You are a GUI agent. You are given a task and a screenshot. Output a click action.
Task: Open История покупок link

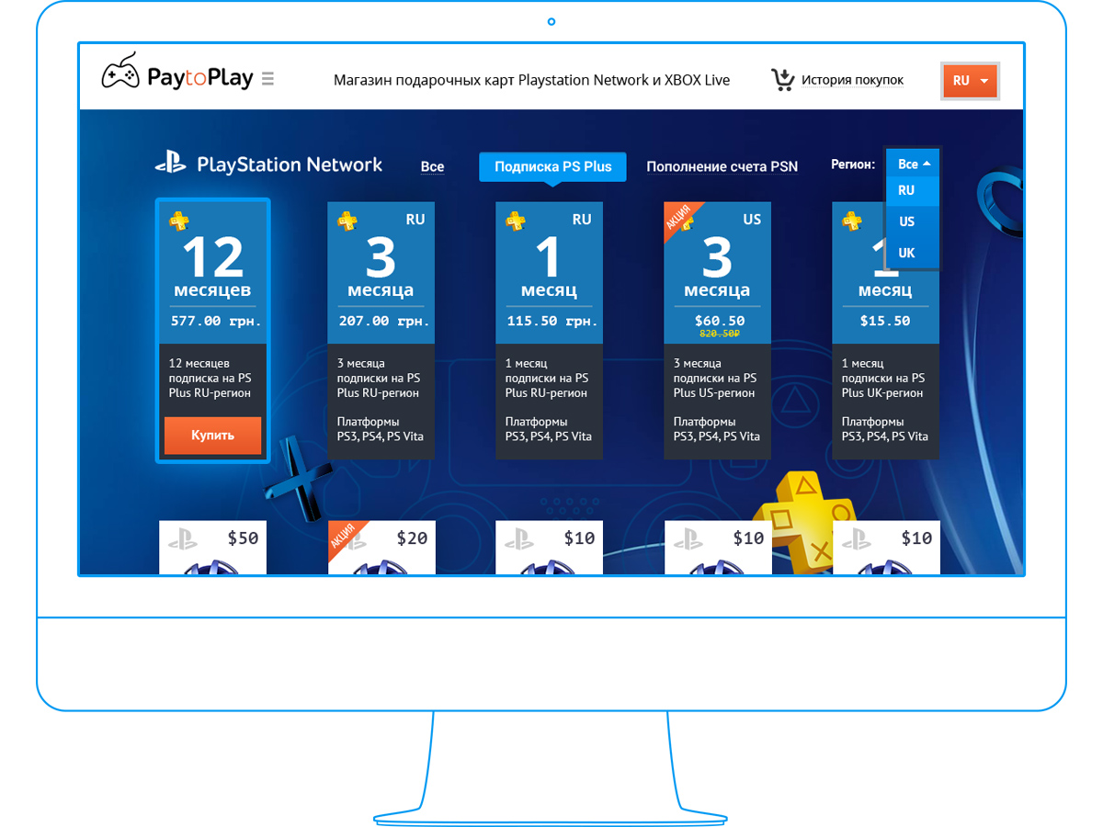point(852,80)
